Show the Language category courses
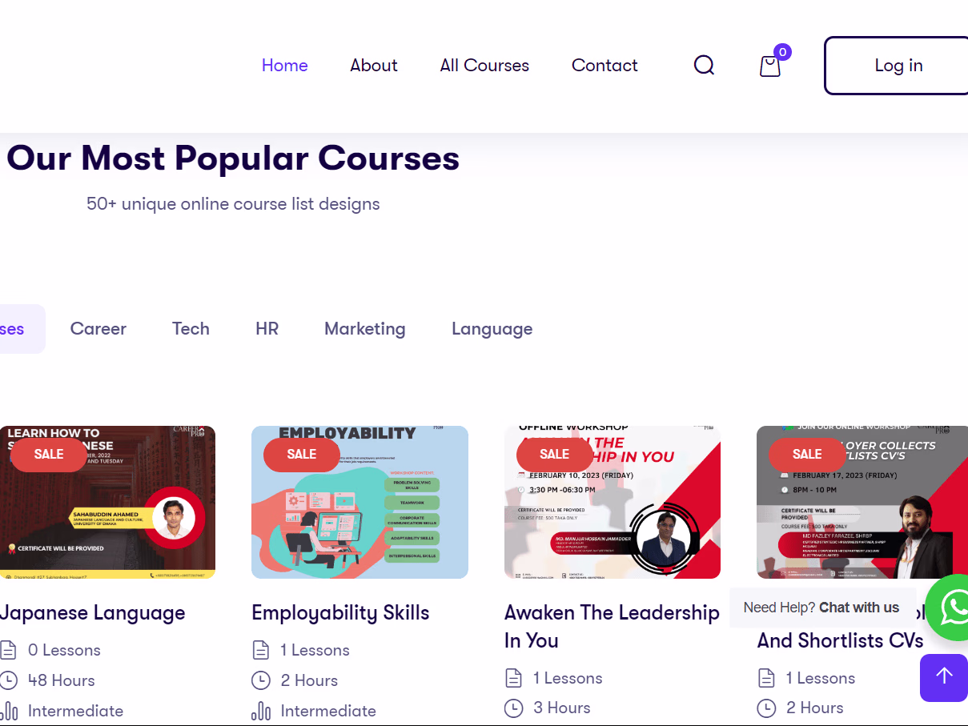This screenshot has width=968, height=726. point(492,329)
